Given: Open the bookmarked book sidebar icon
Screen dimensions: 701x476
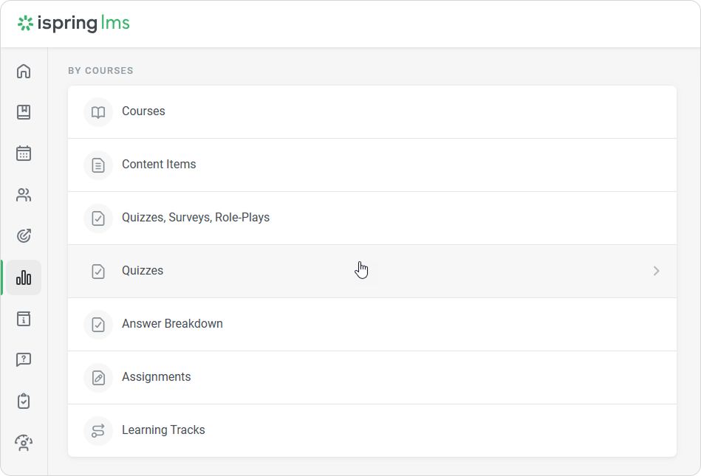Looking at the screenshot, I should point(24,112).
